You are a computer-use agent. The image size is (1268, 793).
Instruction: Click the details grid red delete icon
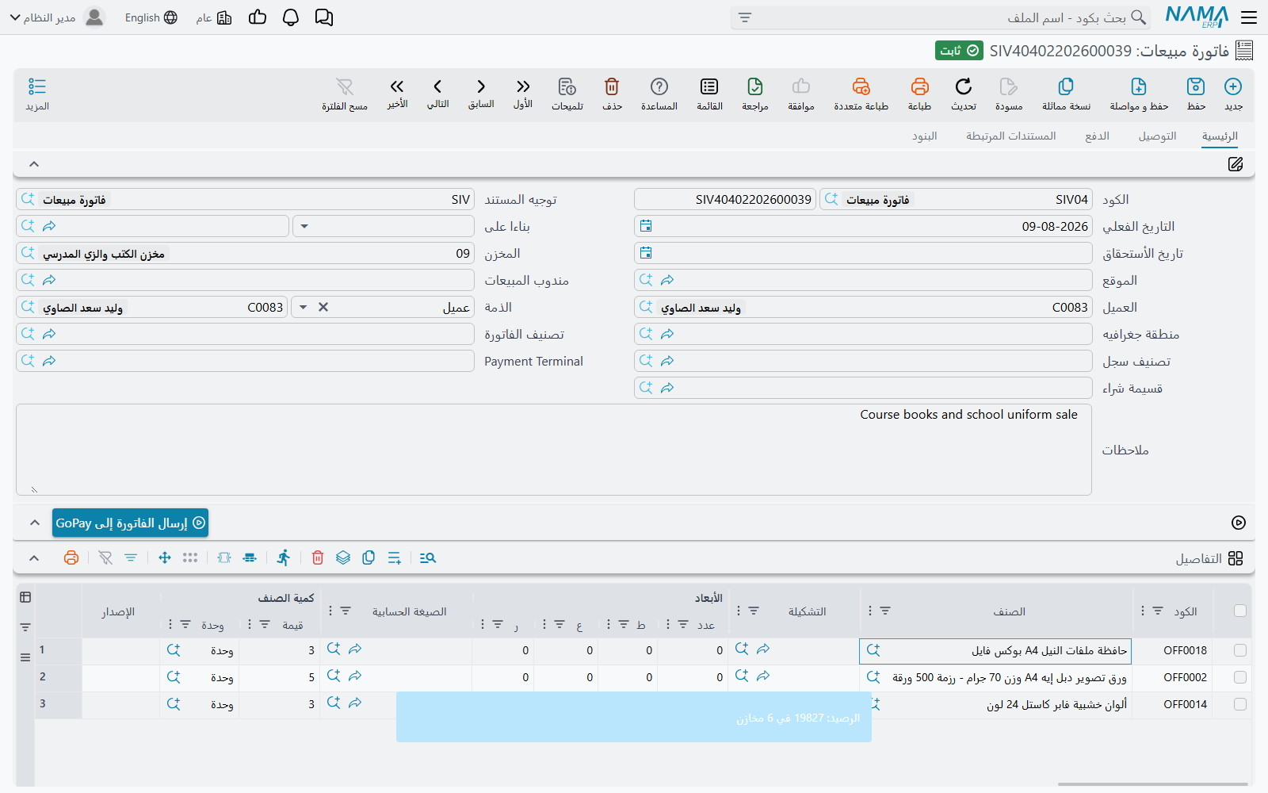click(x=318, y=557)
